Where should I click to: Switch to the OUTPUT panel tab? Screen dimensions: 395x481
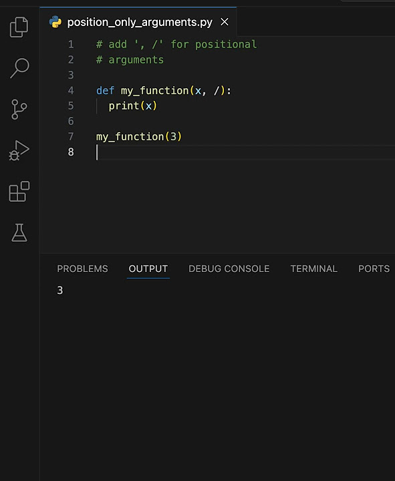148,269
